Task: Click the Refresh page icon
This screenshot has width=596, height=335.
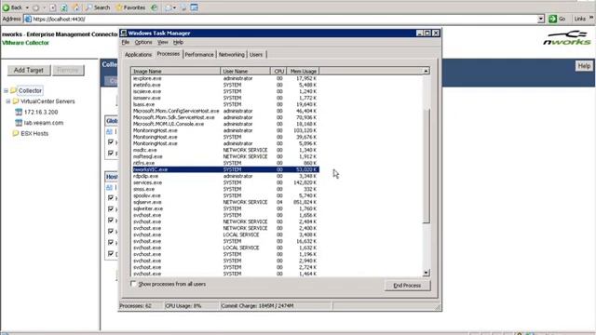Action: (64, 7)
